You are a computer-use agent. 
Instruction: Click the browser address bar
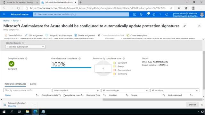[98, 8]
